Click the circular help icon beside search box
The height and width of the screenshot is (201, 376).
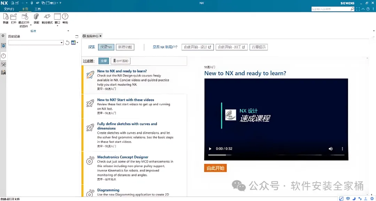pyautogui.click(x=368, y=9)
